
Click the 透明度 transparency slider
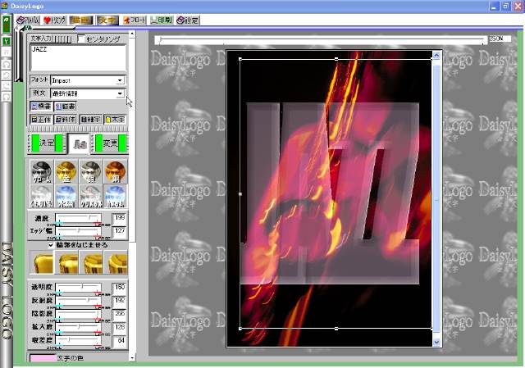pos(79,287)
